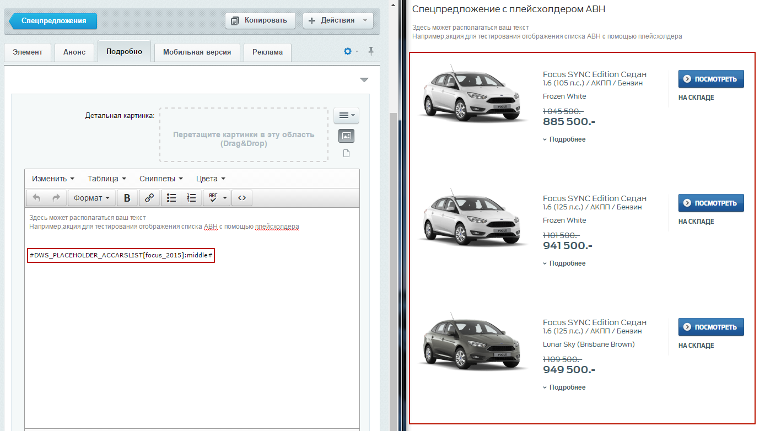Apply numbered list formatting
This screenshot has width=765, height=431.
(191, 198)
